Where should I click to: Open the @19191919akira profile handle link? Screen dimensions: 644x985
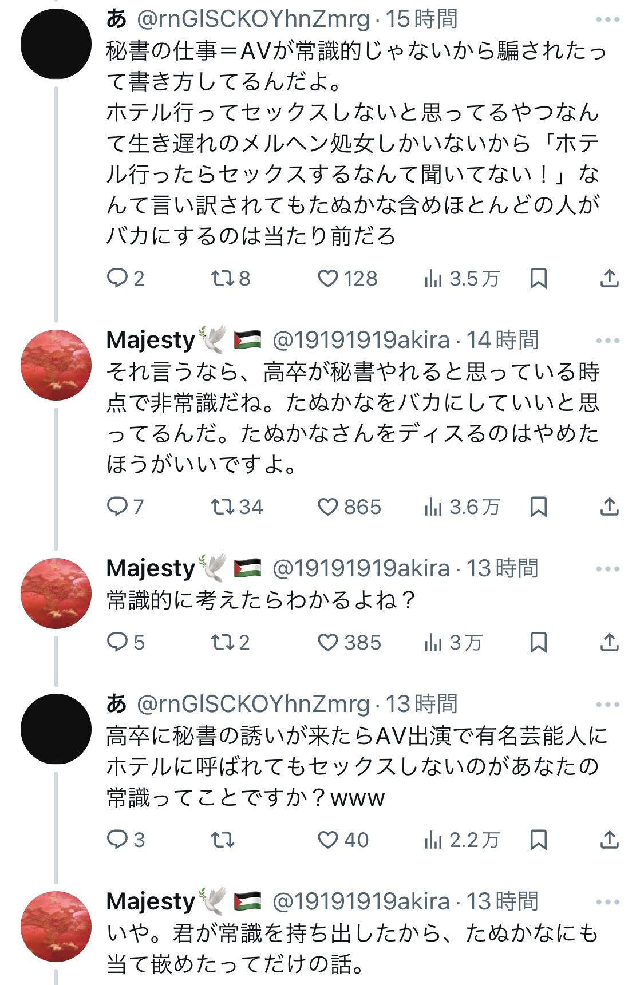tap(361, 341)
